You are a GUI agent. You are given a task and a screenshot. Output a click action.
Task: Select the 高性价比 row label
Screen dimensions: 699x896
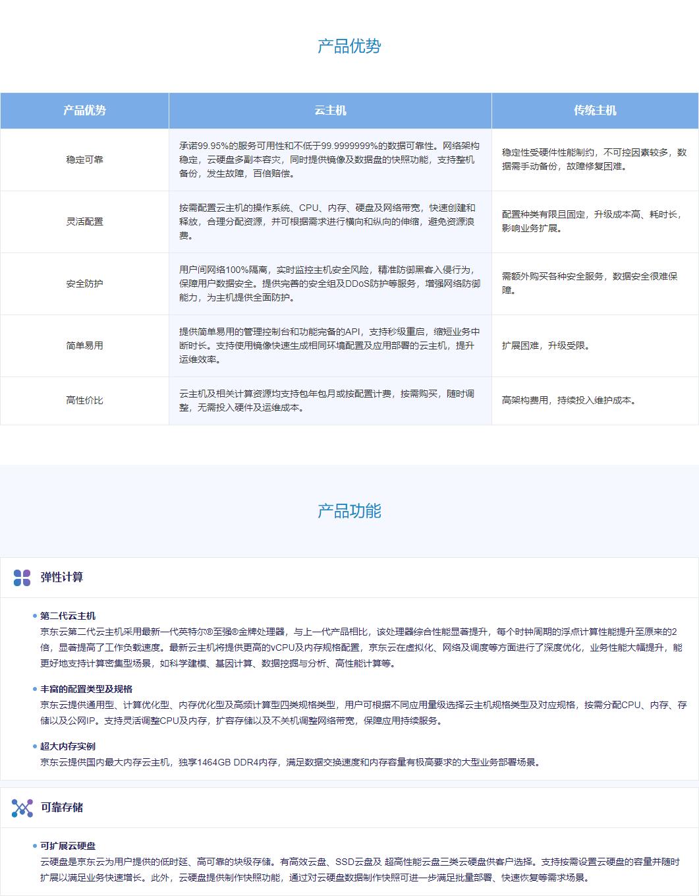(x=84, y=400)
